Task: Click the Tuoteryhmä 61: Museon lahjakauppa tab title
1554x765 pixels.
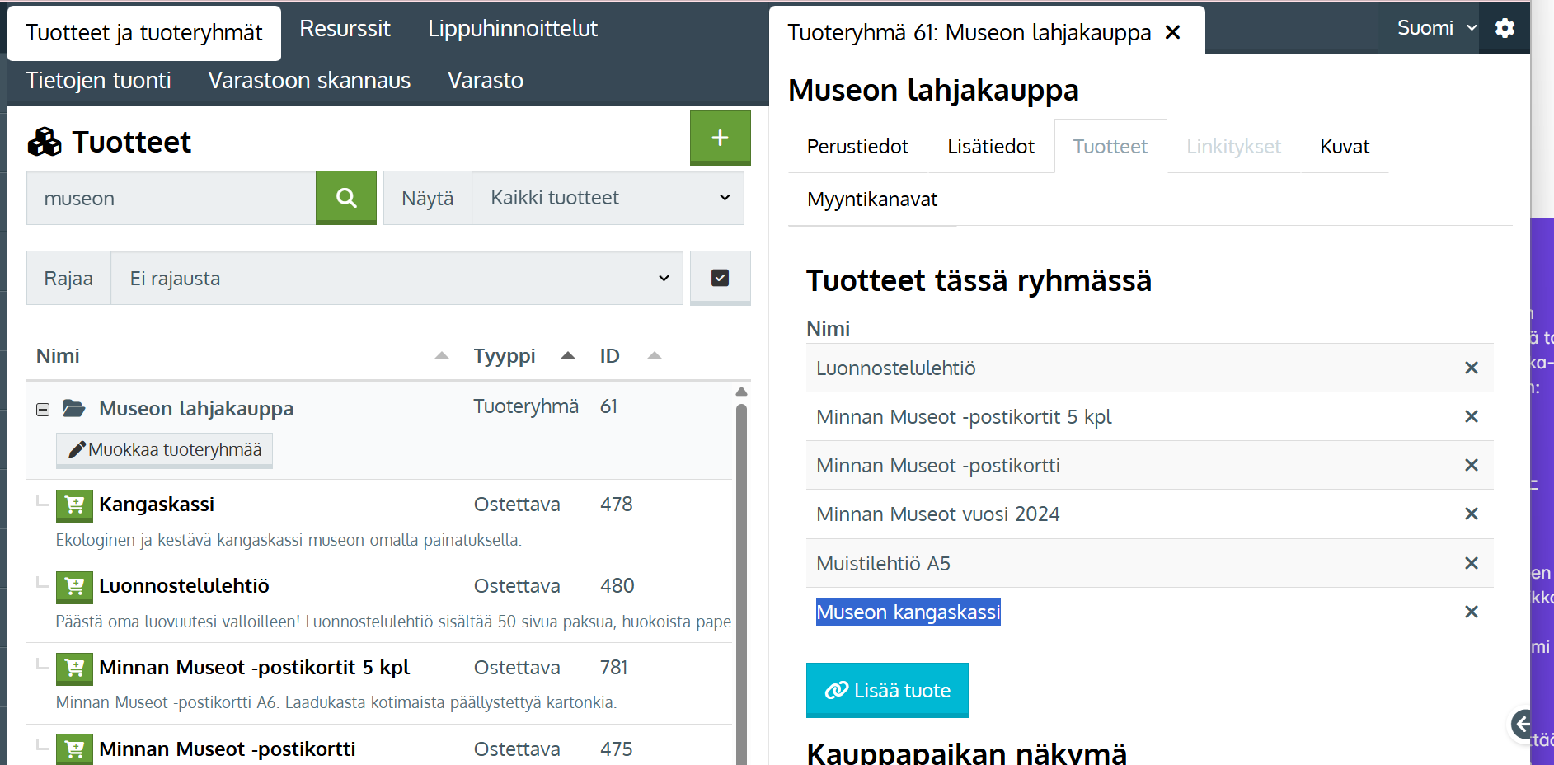Action: click(x=969, y=33)
